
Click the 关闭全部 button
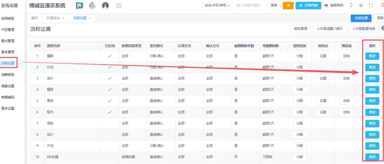[x=361, y=18]
